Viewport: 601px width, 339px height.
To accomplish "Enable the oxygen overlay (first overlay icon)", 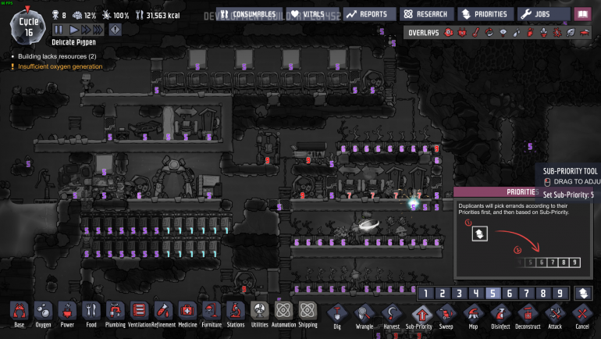I will click(449, 33).
